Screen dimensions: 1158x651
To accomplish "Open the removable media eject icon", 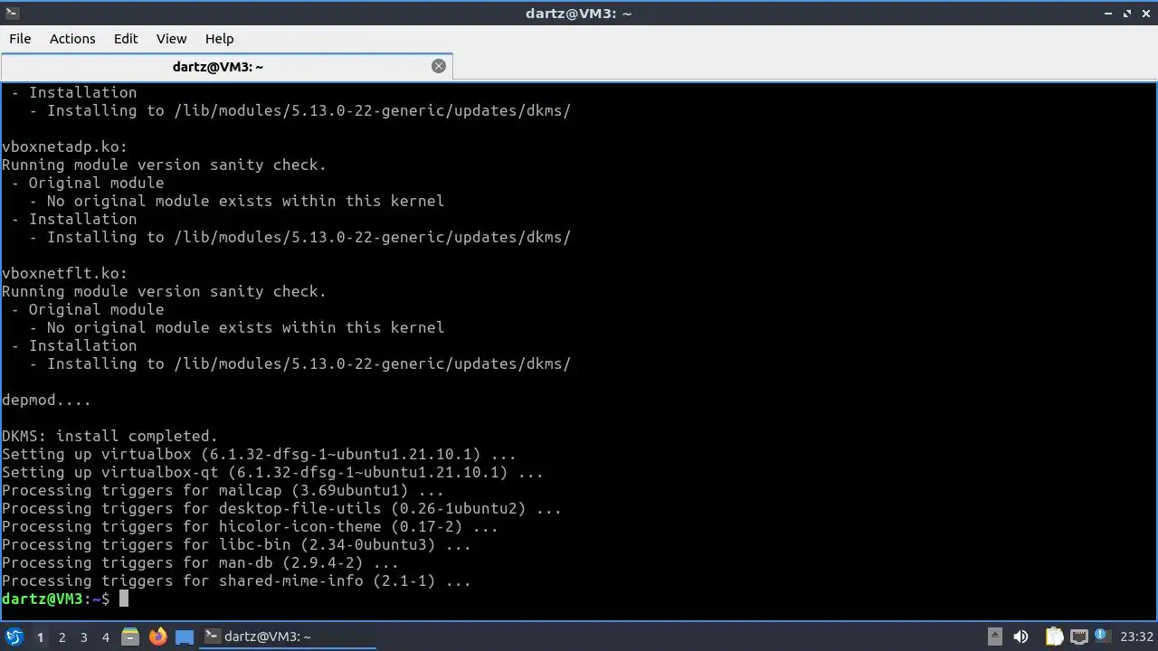I will click(994, 637).
